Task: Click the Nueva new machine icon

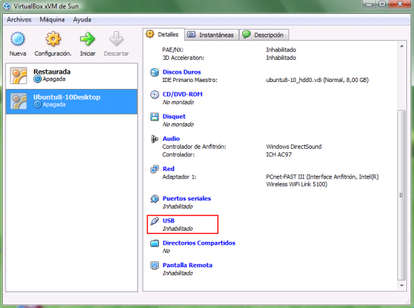Action: pyautogui.click(x=18, y=39)
